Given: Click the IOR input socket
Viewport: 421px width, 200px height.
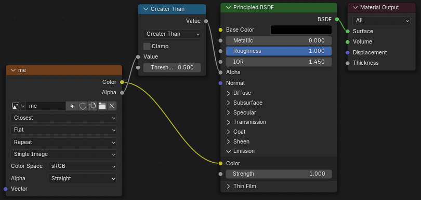Looking at the screenshot, I should (x=221, y=62).
